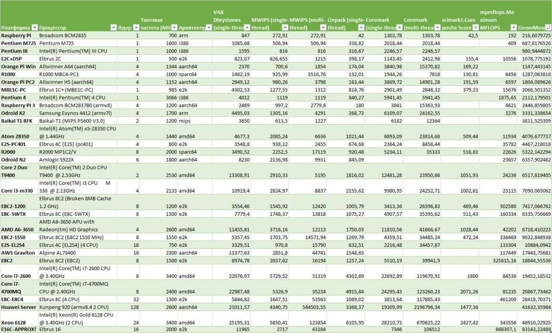Open the VAX Dhrystones filter dropdown
The width and height of the screenshot is (552, 333).
247,28
